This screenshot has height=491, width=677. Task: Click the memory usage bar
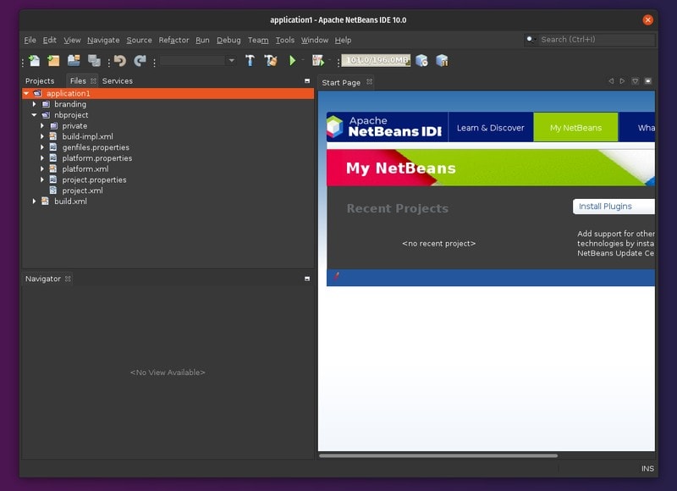[376, 60]
